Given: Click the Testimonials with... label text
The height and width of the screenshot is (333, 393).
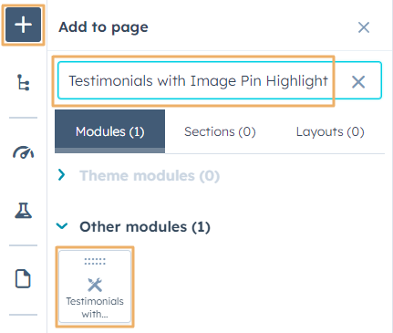Looking at the screenshot, I should (x=95, y=307).
